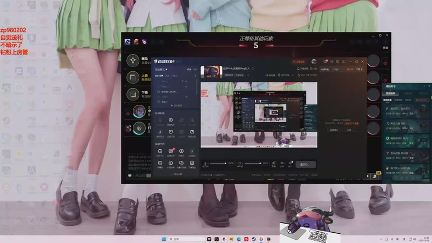Select the 竖屏 portrait orientation option

pyautogui.click(x=195, y=70)
